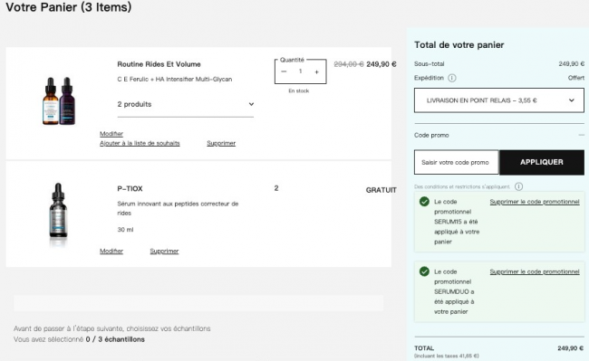Remove the SERUMDUO promotional code
The width and height of the screenshot is (589, 361).
coord(535,271)
